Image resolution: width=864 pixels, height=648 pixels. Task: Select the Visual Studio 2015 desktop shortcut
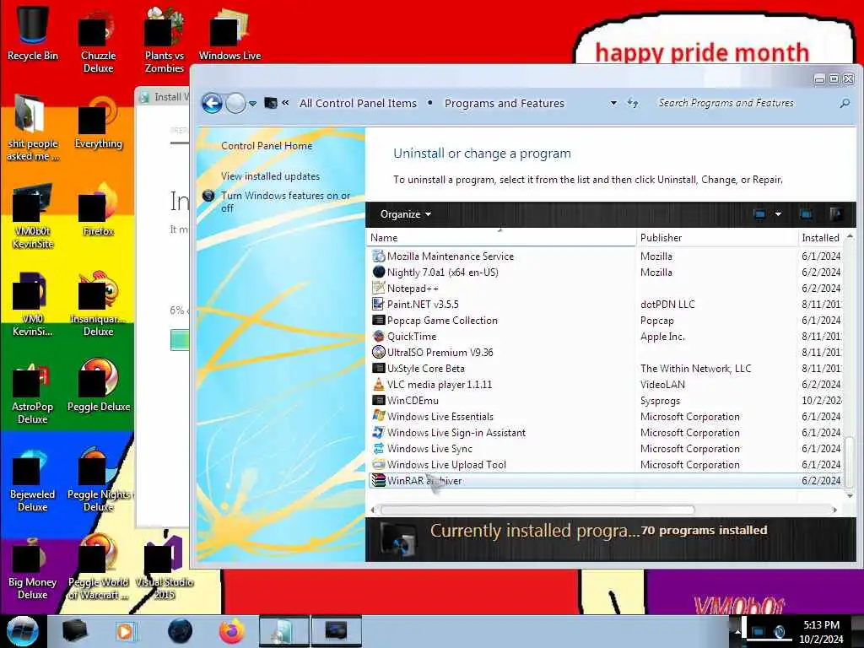[x=165, y=566]
